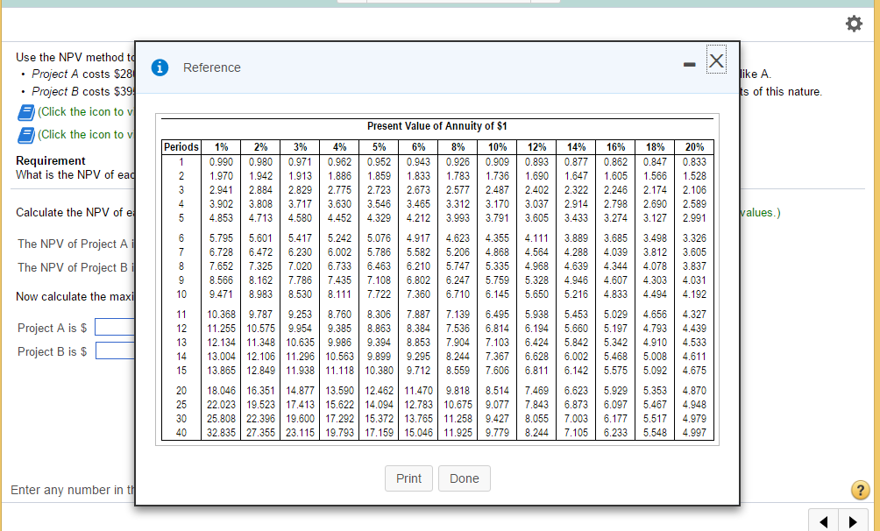Click the '18%' column header
Viewport: 880px width, 531px height.
(x=655, y=147)
